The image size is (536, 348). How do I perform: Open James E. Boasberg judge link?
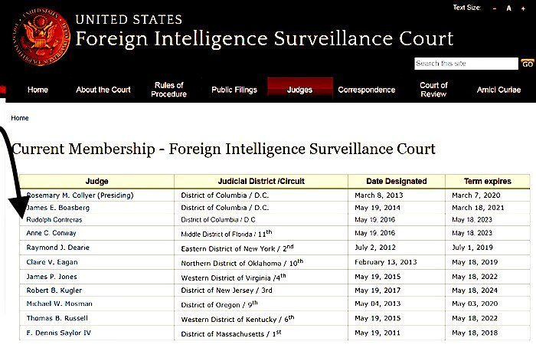[x=58, y=208]
